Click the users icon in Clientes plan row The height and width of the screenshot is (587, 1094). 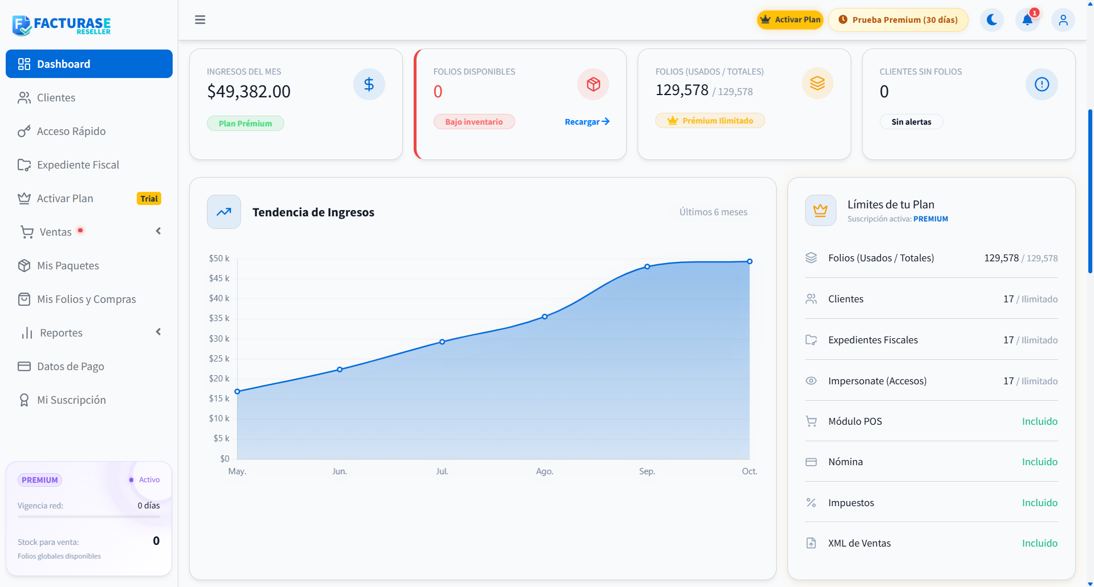[x=811, y=299]
